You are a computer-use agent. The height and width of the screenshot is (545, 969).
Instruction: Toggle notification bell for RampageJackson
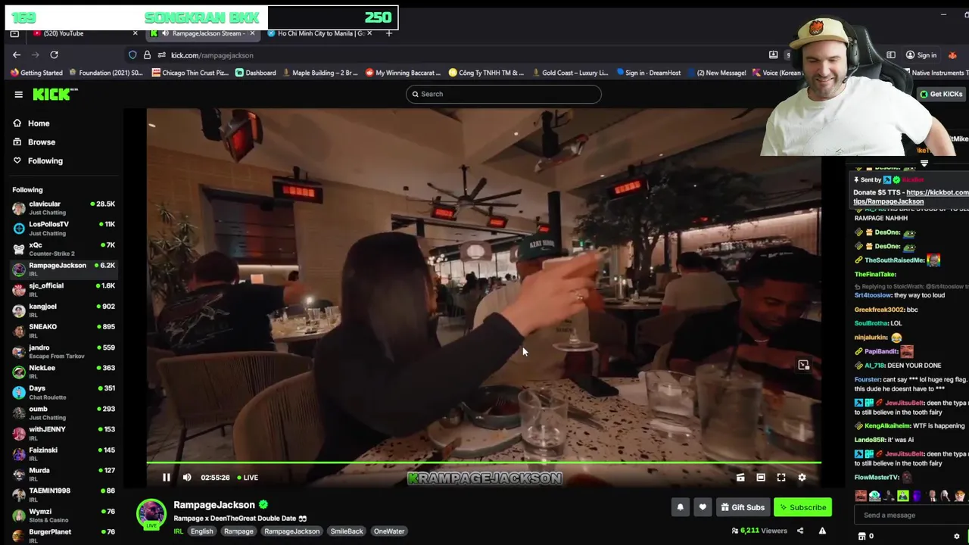(680, 507)
